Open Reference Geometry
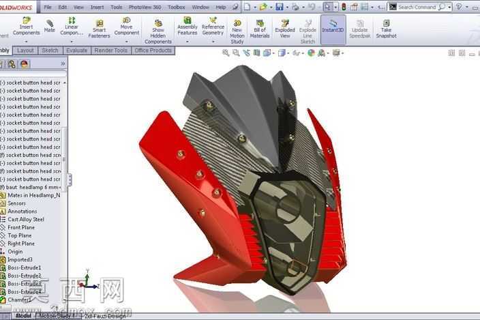This screenshot has height=320, width=480. 213,26
